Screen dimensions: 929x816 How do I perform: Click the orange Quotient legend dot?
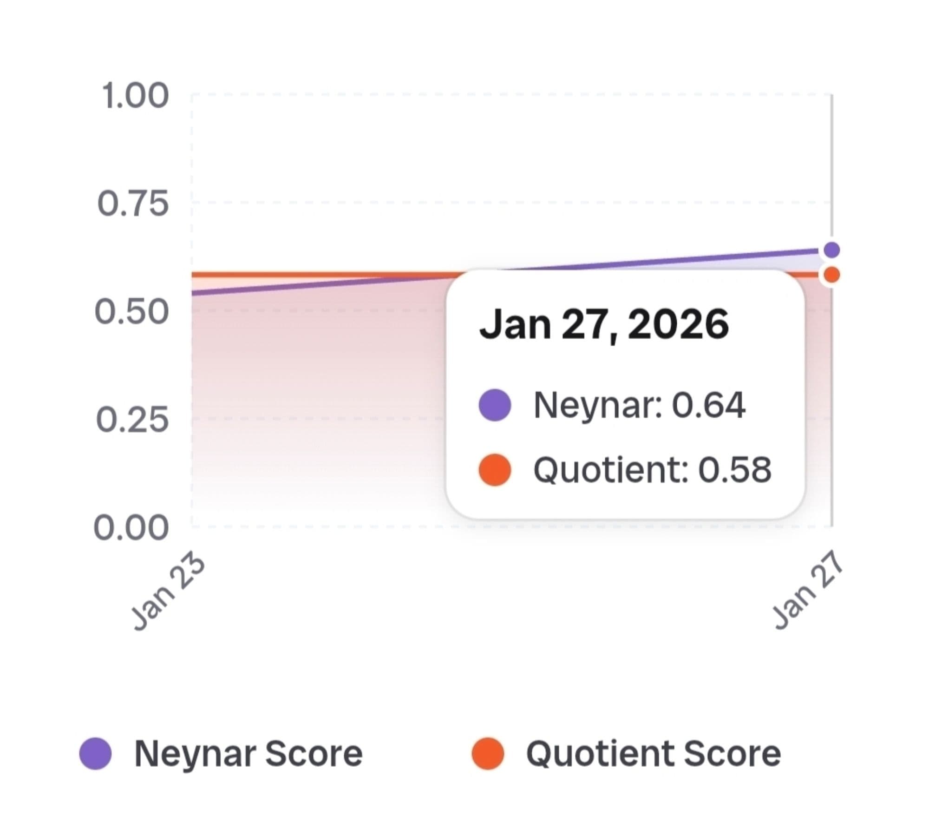point(488,753)
